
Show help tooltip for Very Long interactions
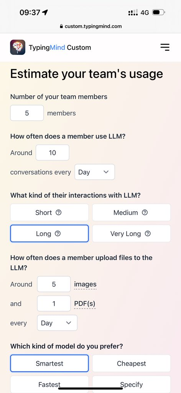tap(148, 234)
